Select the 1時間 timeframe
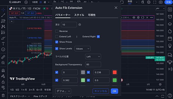The image size is (173, 99). click(35, 2)
